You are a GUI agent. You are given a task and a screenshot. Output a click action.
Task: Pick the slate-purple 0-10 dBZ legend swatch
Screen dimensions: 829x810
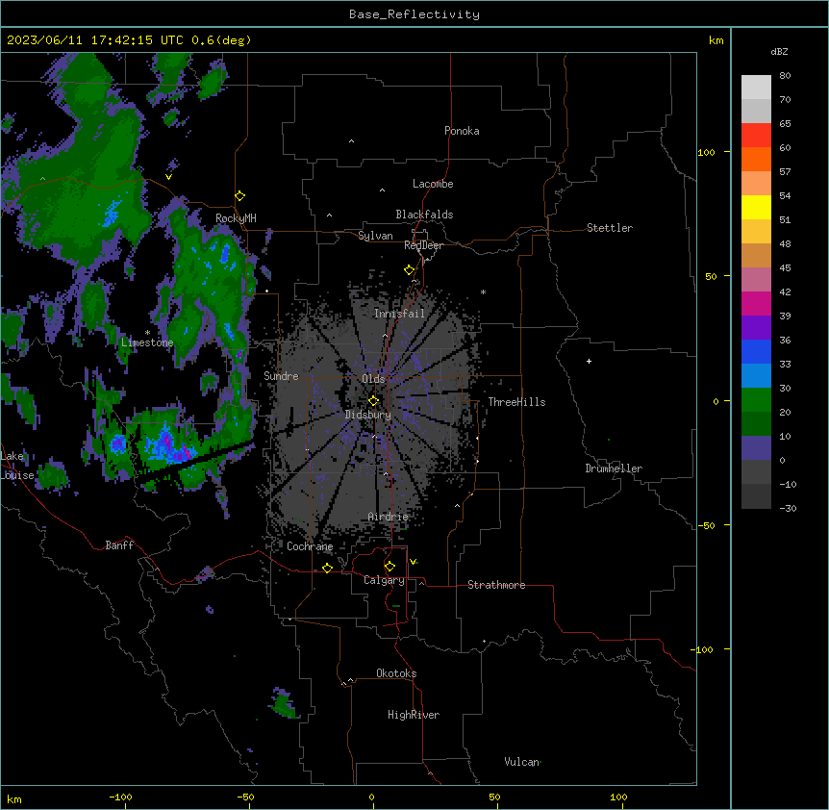[756, 448]
